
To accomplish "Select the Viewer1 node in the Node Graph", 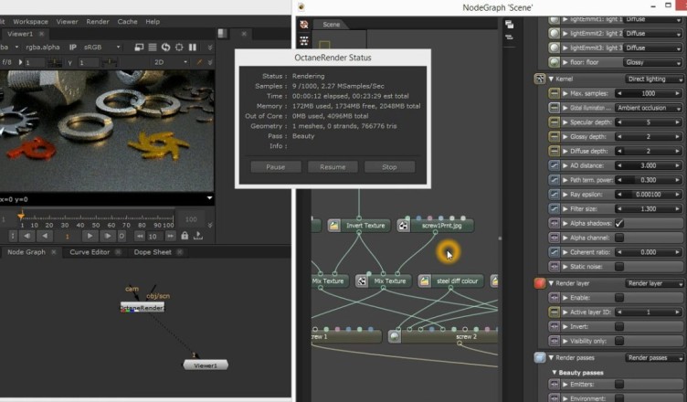I will click(x=206, y=365).
